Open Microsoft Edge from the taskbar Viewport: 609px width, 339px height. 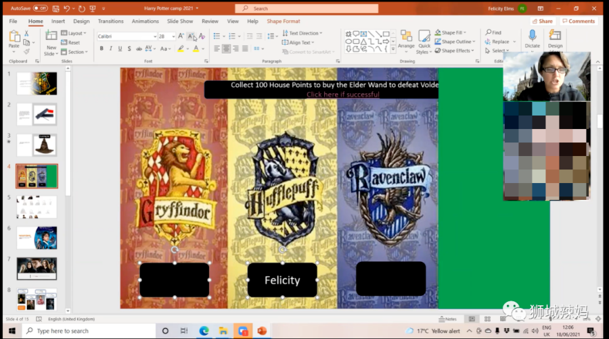point(204,331)
